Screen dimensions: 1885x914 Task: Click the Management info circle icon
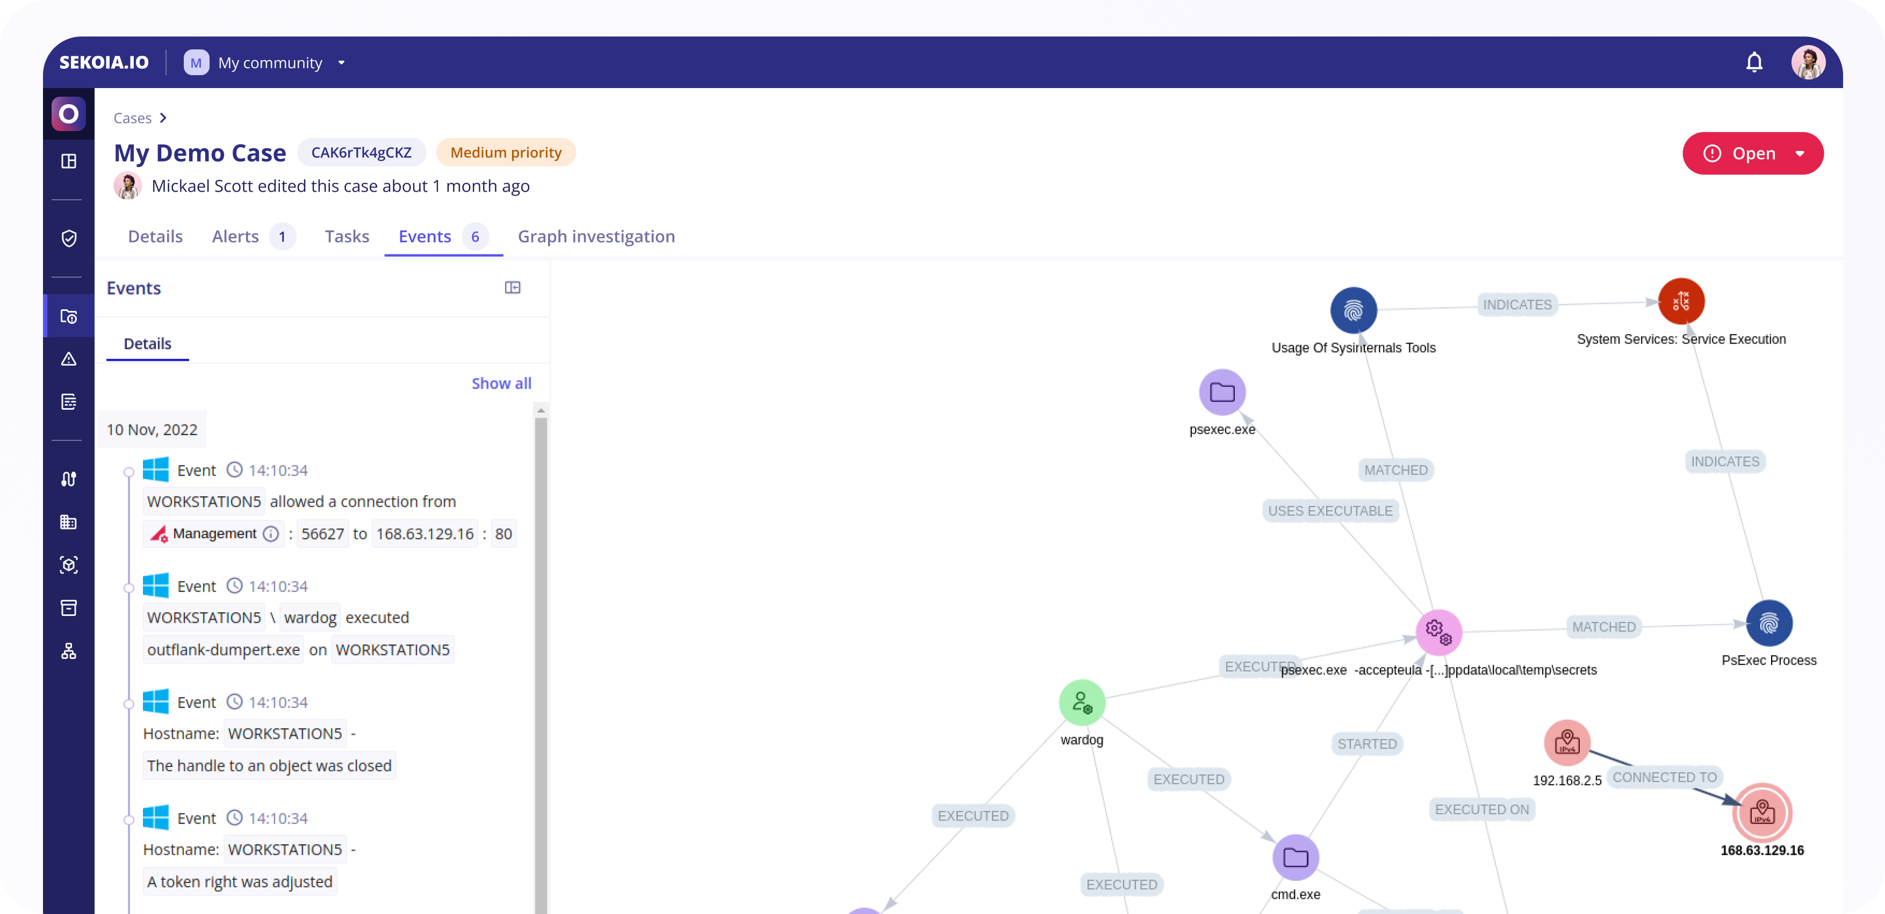(x=271, y=534)
